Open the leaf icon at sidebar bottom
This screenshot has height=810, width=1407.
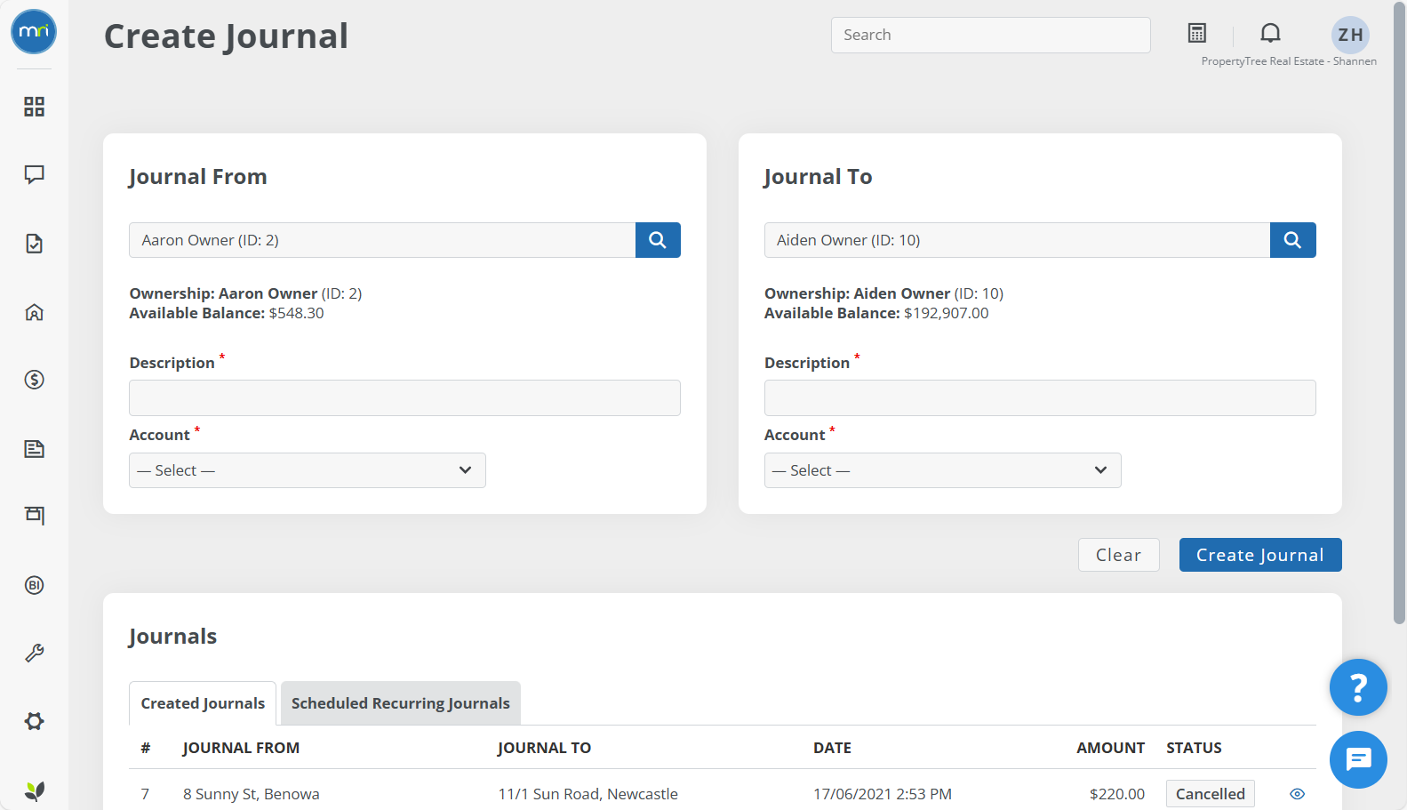click(34, 790)
